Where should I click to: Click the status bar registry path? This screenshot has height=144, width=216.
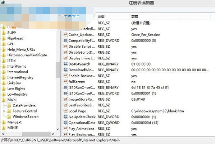60,140
